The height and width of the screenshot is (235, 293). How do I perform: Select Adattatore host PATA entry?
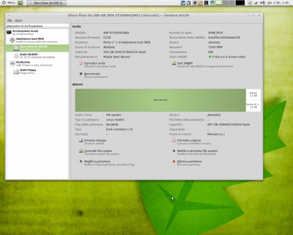click(38, 40)
